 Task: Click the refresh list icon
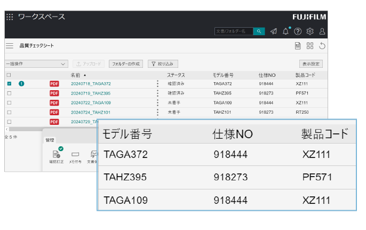322,46
